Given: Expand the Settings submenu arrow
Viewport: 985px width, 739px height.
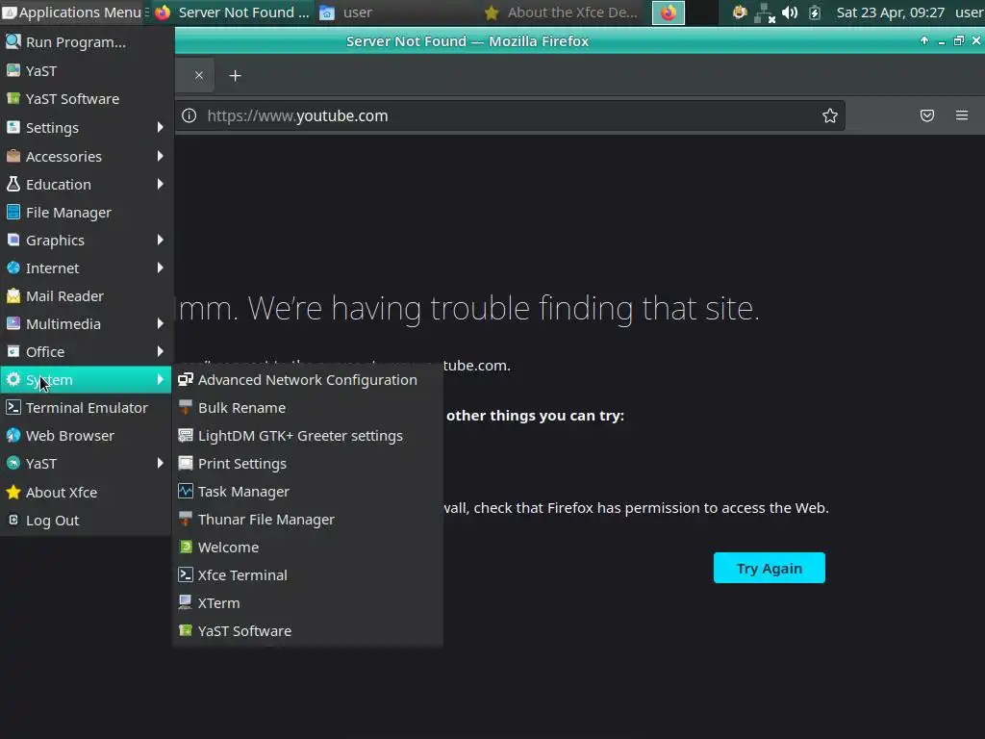Looking at the screenshot, I should pyautogui.click(x=161, y=128).
